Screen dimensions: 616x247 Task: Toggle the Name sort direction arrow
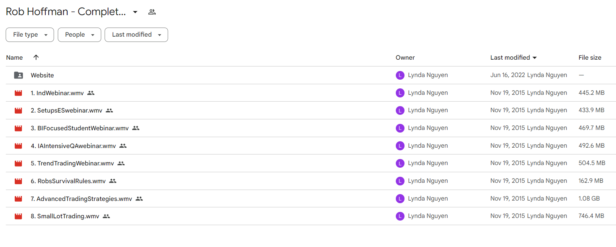36,57
